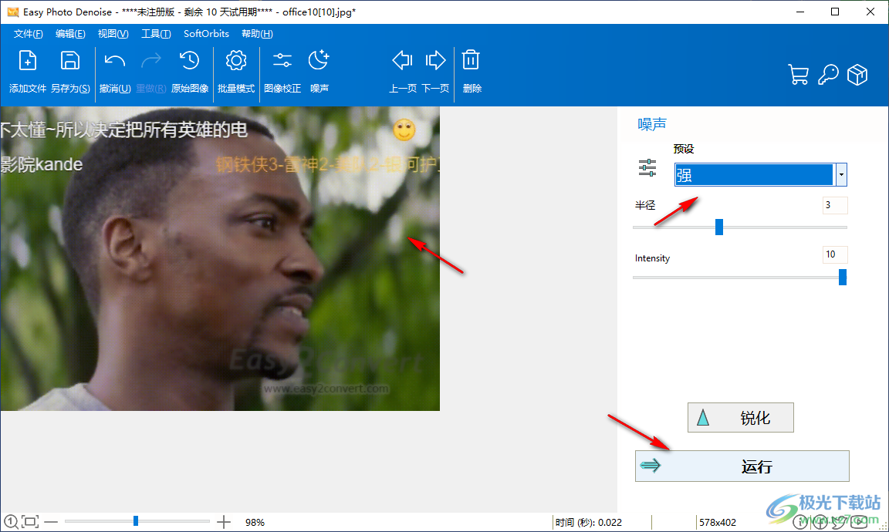
Task: Click the 半径 value field showing 3
Action: pyautogui.click(x=834, y=205)
